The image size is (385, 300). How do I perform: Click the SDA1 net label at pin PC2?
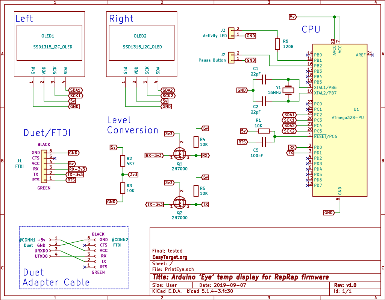(x=289, y=115)
